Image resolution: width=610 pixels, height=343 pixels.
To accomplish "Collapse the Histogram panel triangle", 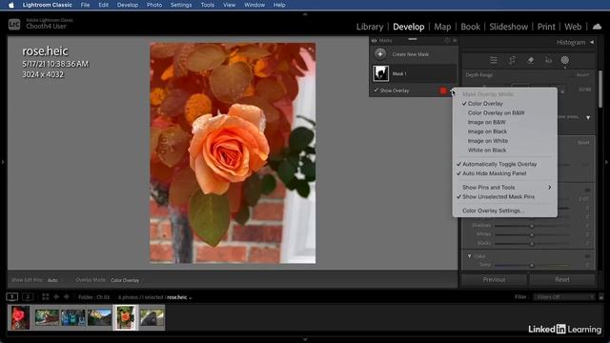I will (592, 42).
